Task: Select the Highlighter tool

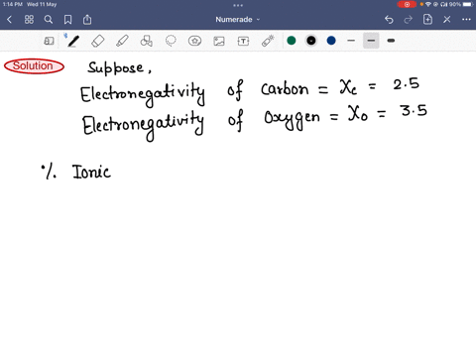Action: [122, 41]
